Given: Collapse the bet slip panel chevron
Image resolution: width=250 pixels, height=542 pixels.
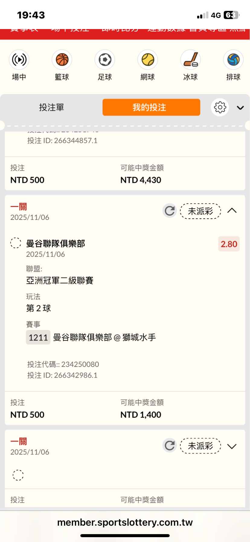Looking at the screenshot, I should coord(240,108).
